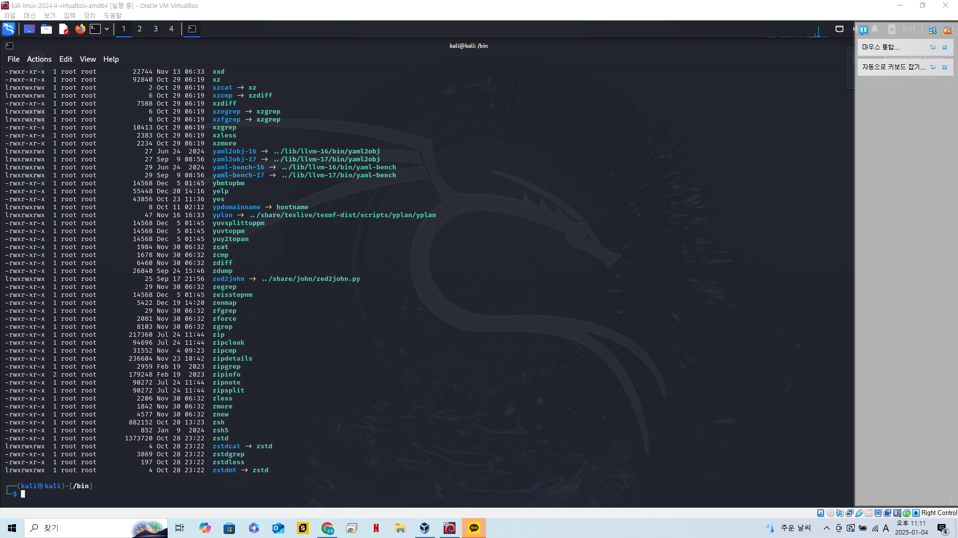The image size is (958, 538).
Task: Click the VirtualBox shared folders status icon
Action: (869, 513)
